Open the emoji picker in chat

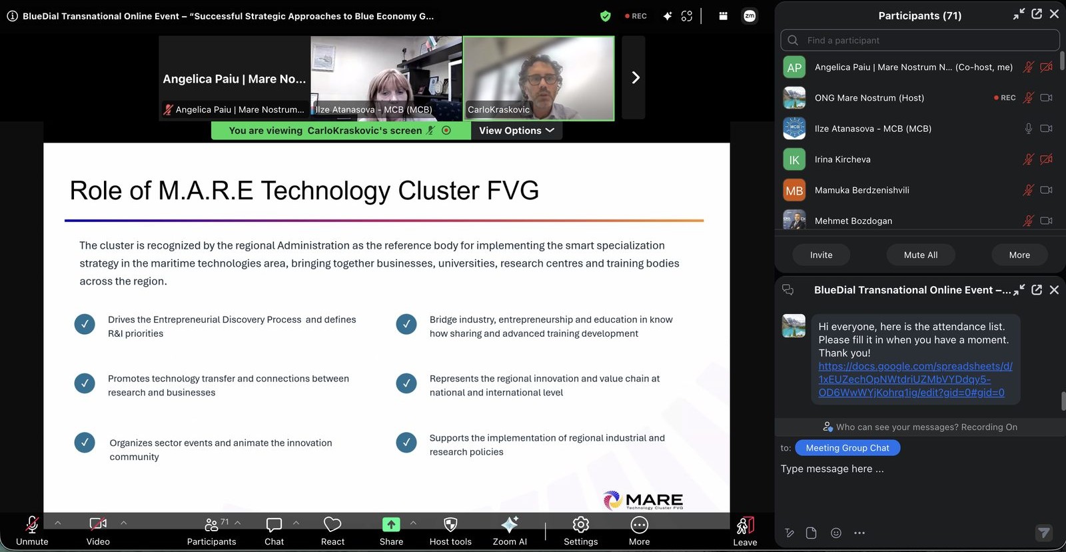click(836, 533)
